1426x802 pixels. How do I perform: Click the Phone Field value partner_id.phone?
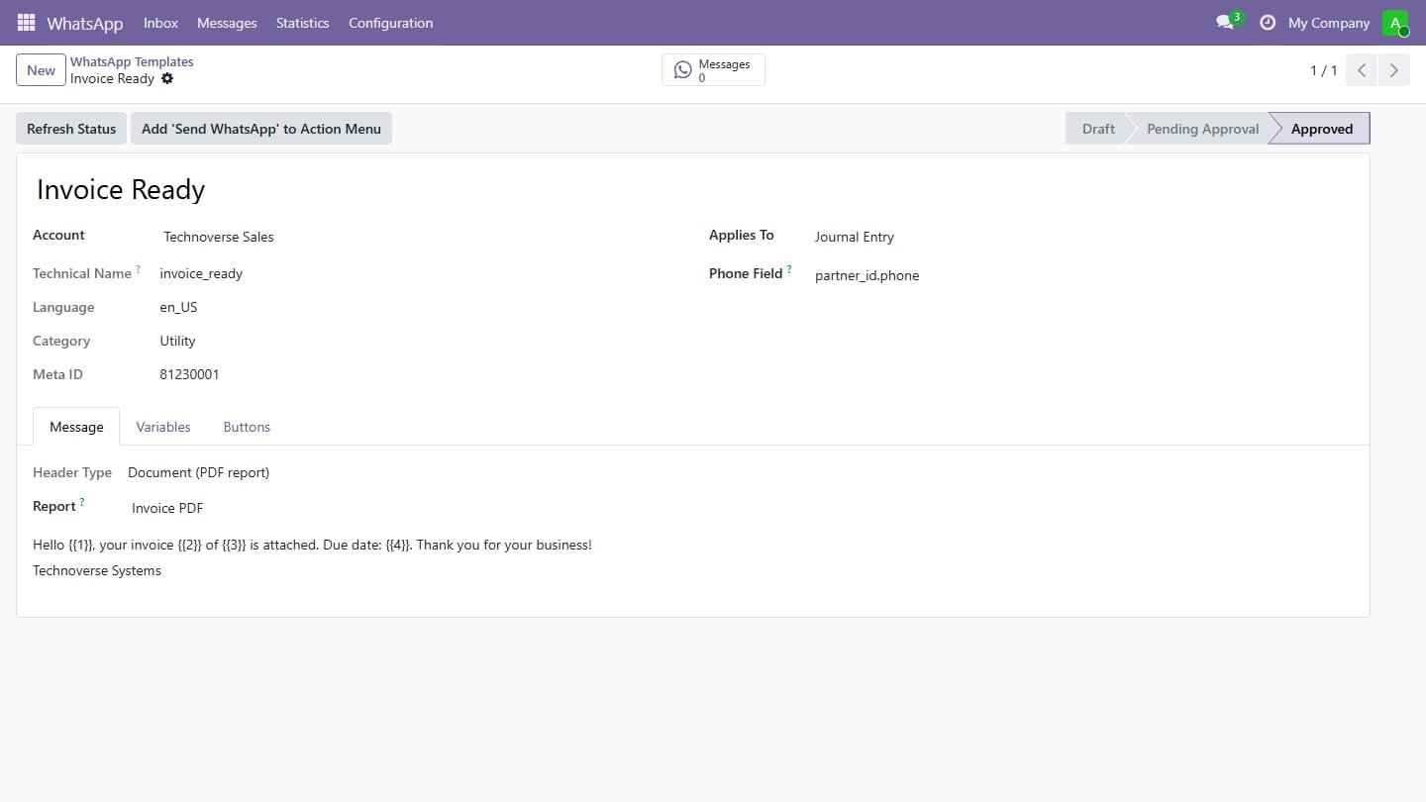coord(866,275)
